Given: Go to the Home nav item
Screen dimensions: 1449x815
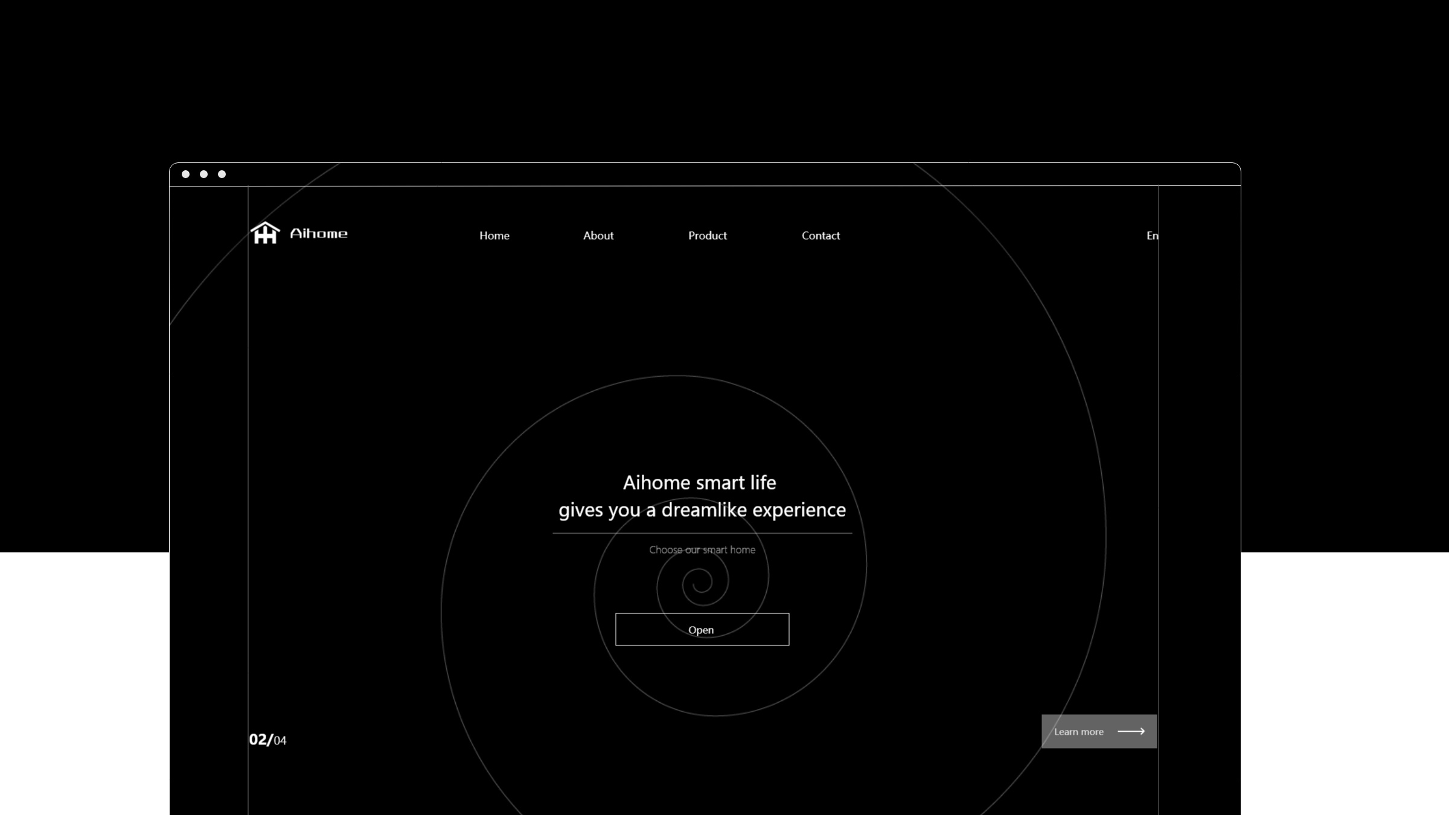Looking at the screenshot, I should (494, 235).
